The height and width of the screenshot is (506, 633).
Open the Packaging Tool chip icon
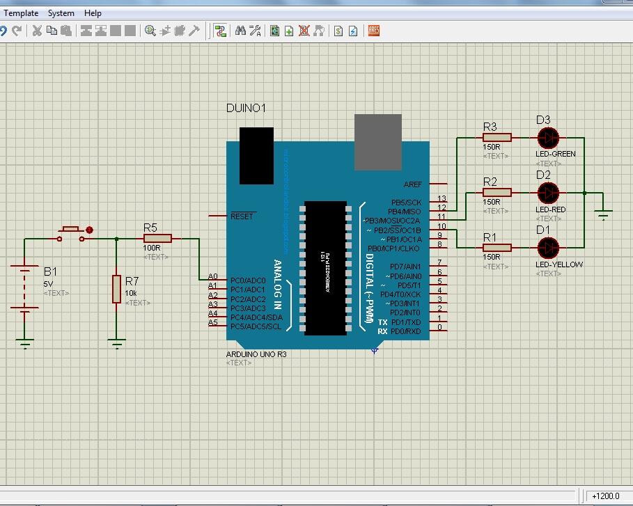click(x=180, y=31)
